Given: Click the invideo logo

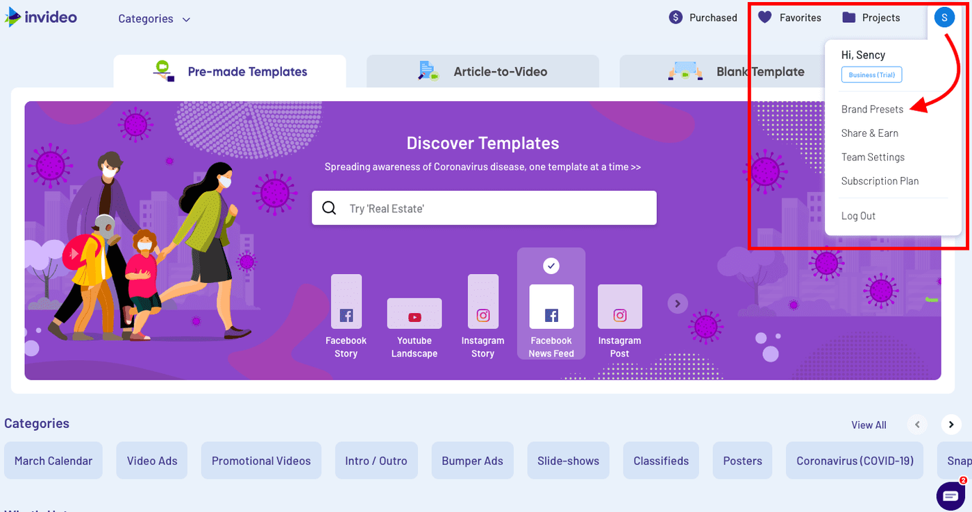Looking at the screenshot, I should (x=40, y=17).
